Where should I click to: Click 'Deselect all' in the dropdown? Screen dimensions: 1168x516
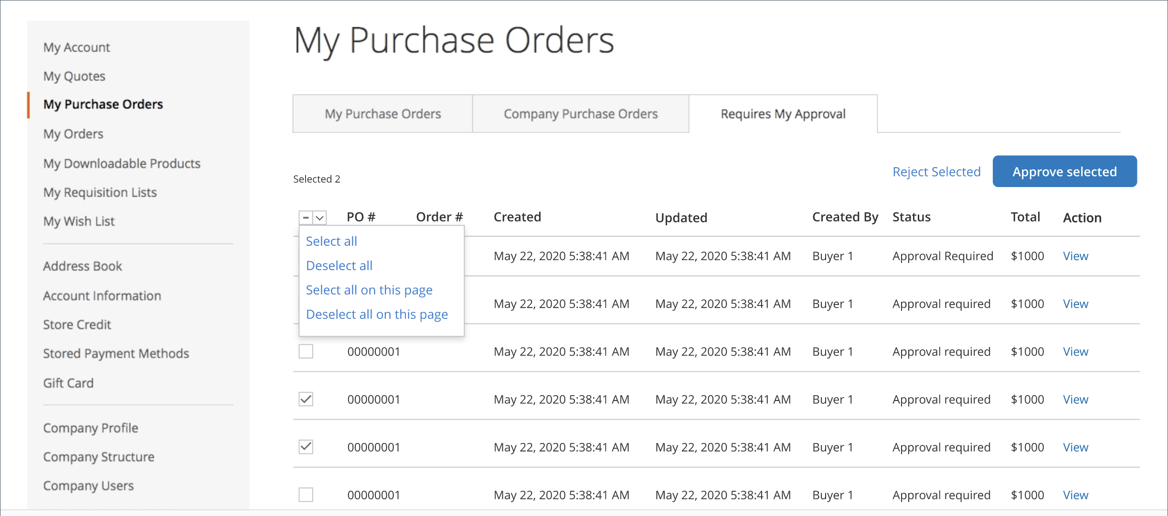click(x=339, y=265)
